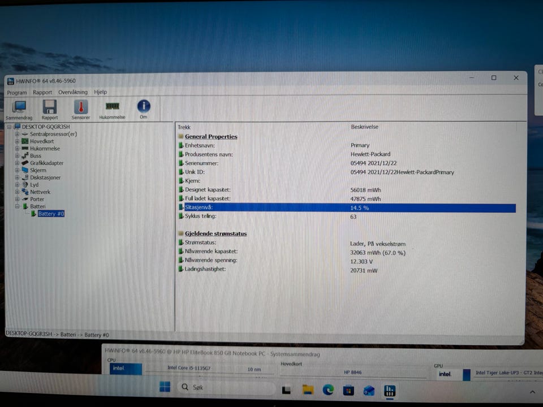Click the Gjeldende strømstatus heading
This screenshot has width=543, height=407.
coord(216,233)
